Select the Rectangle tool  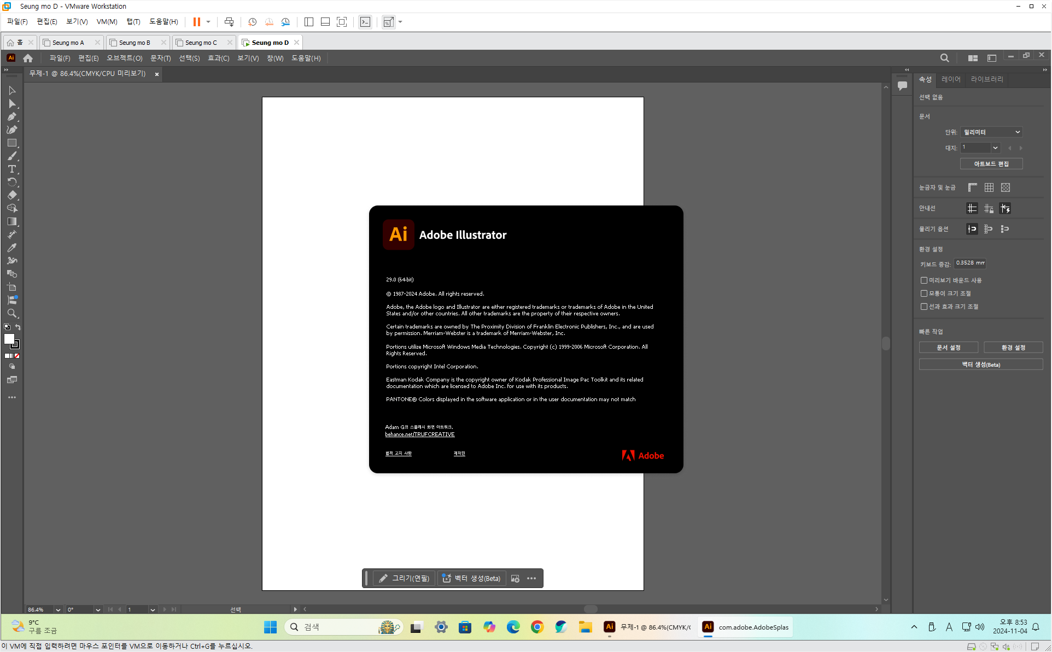(x=12, y=143)
